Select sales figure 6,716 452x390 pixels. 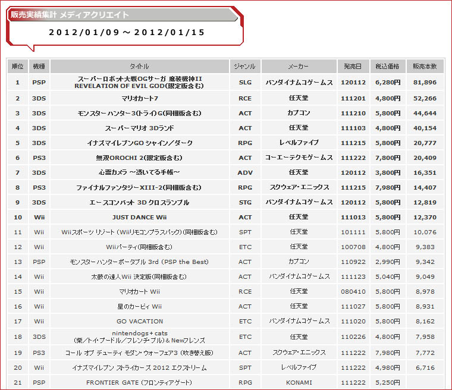point(425,368)
